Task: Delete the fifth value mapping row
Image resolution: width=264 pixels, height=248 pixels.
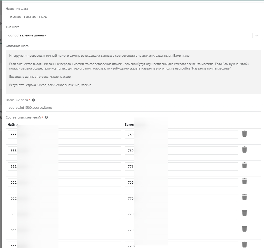Action: [245, 197]
